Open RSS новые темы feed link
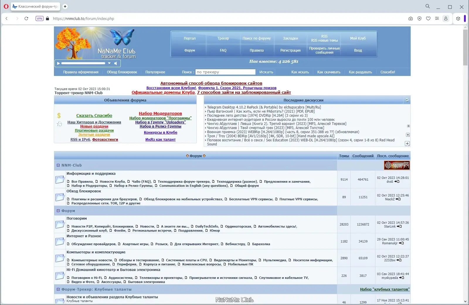 pyautogui.click(x=324, y=40)
